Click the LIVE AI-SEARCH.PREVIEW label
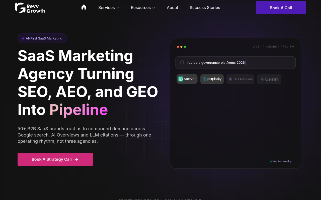This screenshot has width=321, height=200. point(273,46)
